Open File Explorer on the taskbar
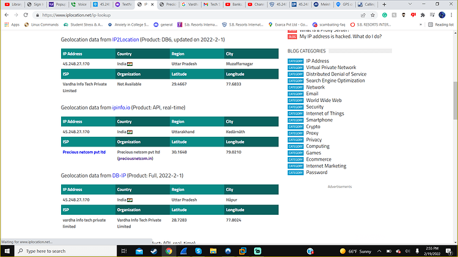This screenshot has height=257, width=458. click(213, 251)
